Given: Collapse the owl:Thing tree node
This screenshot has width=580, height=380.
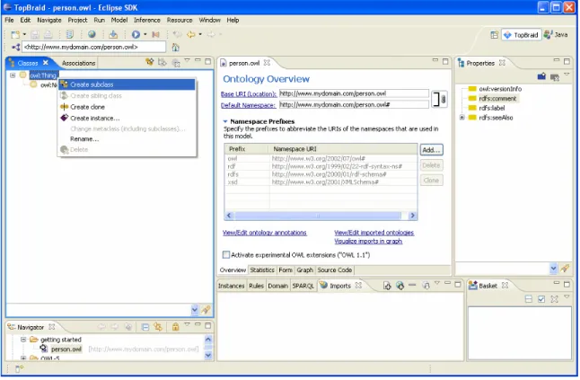Looking at the screenshot, I should coord(13,75).
